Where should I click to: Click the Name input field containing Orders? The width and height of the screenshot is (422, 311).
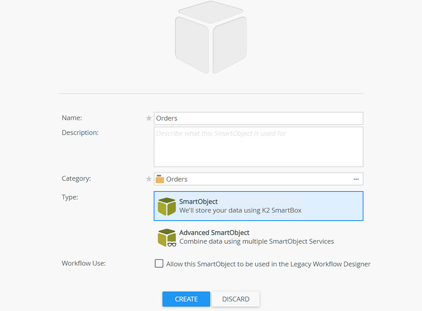click(x=258, y=118)
